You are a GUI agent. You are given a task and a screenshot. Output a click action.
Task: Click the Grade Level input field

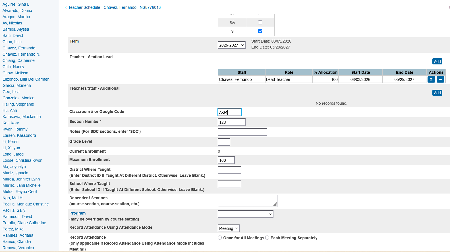click(224, 142)
